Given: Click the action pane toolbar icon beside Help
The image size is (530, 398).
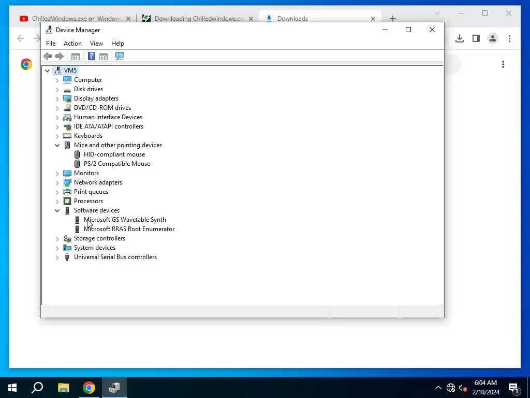Looking at the screenshot, I should click(x=104, y=56).
